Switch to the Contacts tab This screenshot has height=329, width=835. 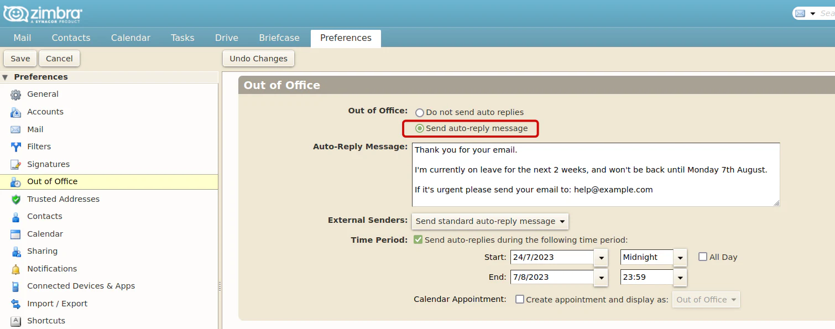click(x=71, y=38)
